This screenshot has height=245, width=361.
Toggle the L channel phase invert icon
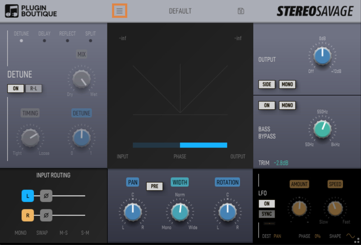click(46, 196)
